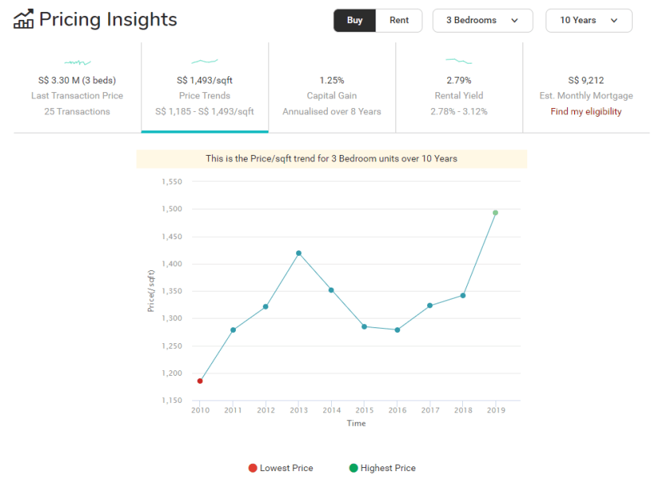
Task: Click the chevron arrow beside 3 Bedrooms
Action: (515, 21)
